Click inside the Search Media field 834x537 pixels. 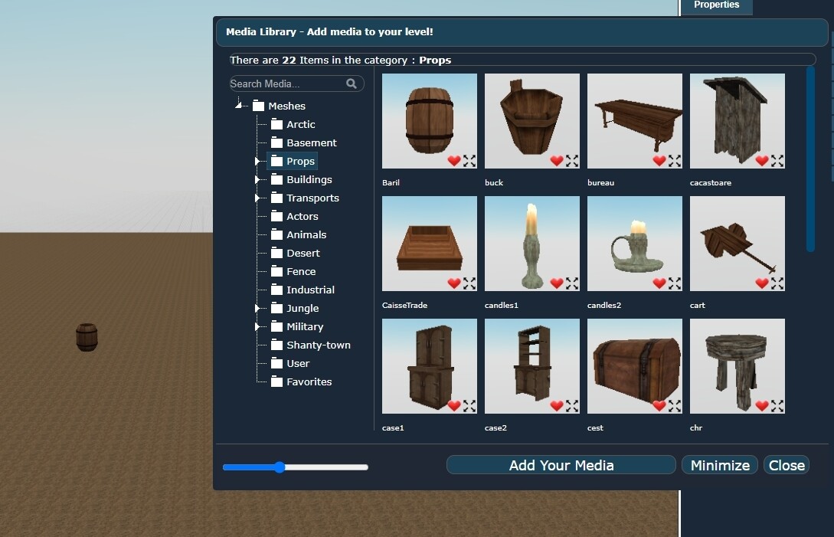291,83
